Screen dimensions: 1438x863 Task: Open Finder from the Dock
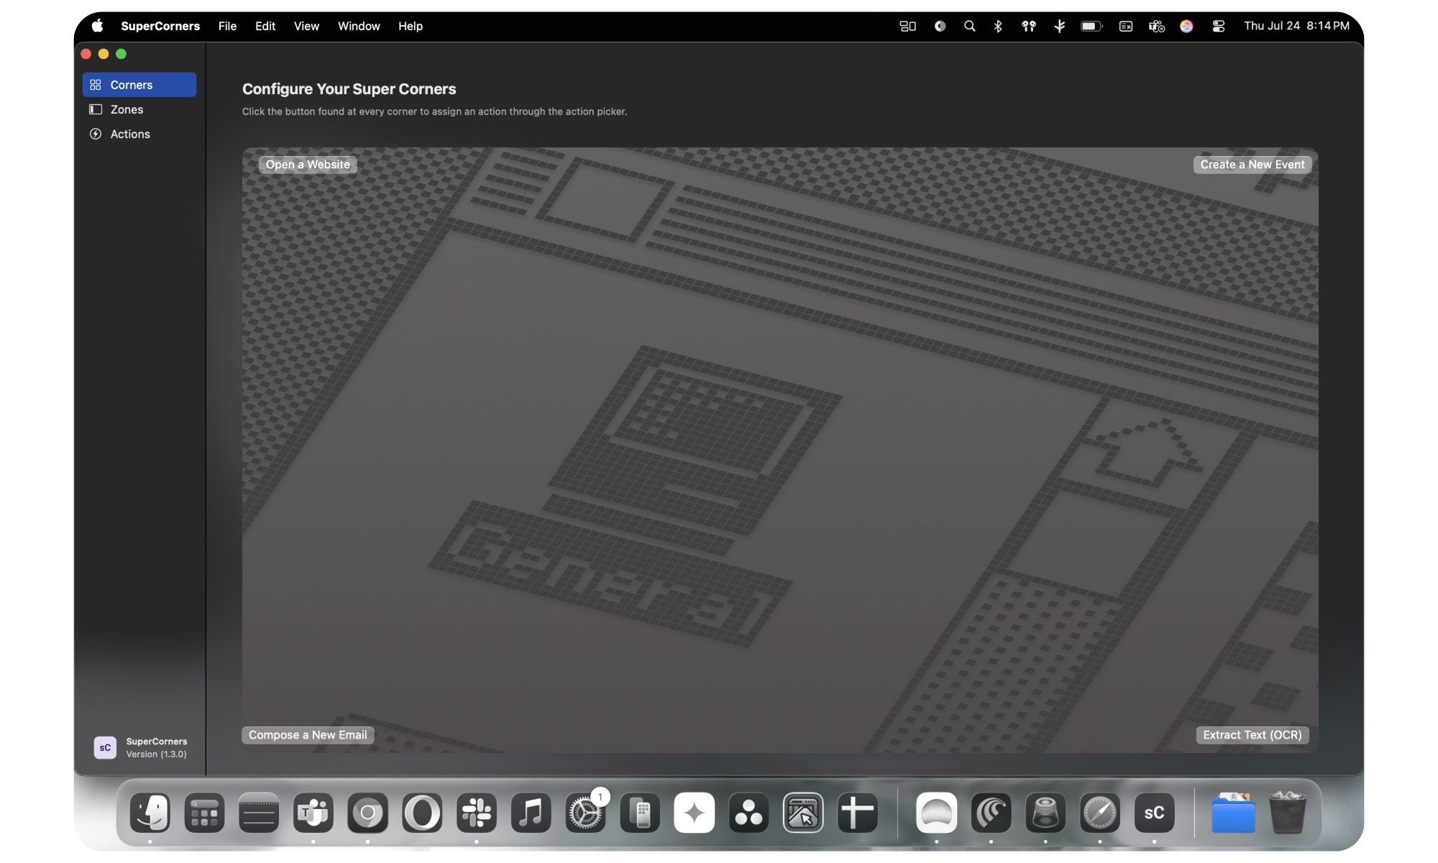(150, 813)
